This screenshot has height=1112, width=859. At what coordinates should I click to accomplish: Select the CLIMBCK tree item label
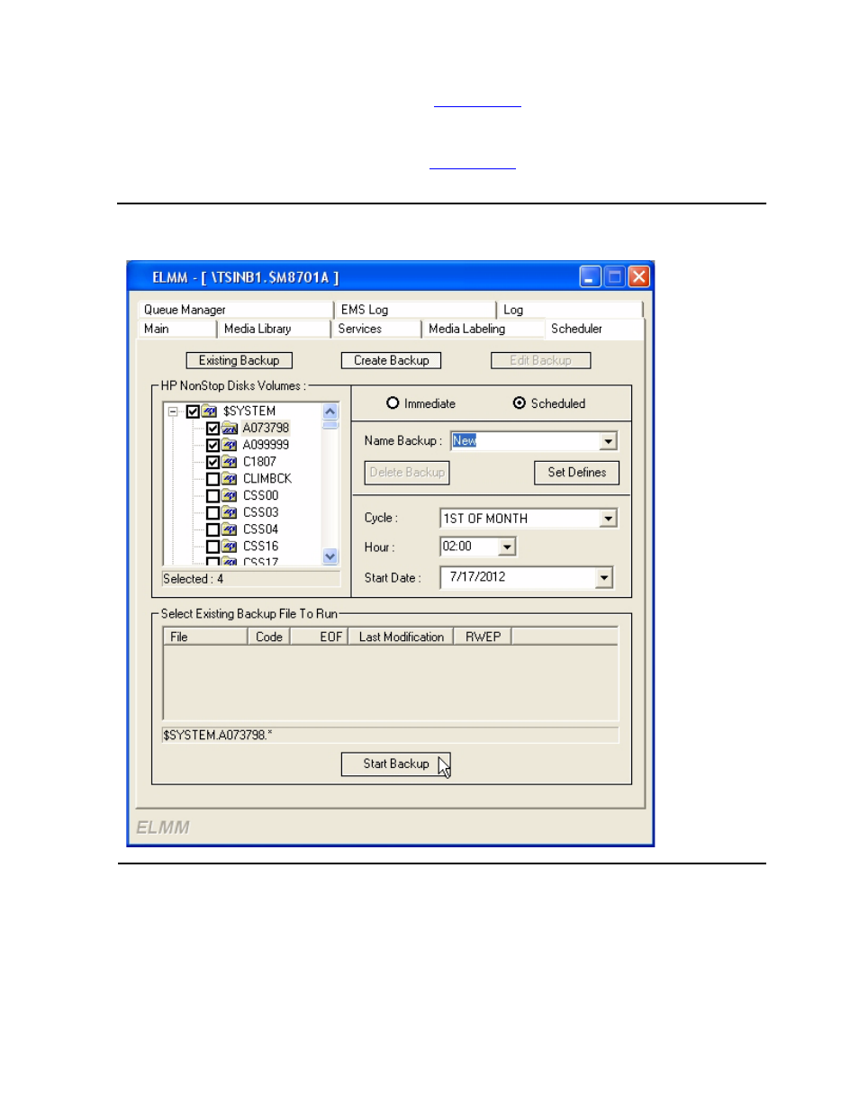[x=267, y=479]
